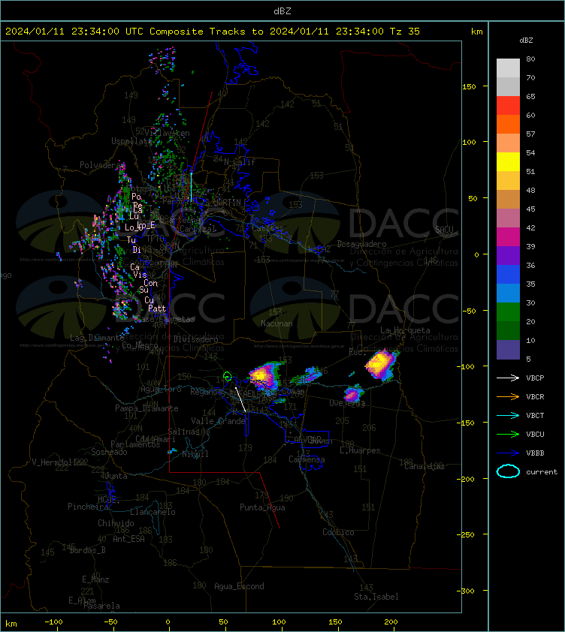Screen dimensions: 565x632
Task: Click the 'Composite Tracks' header text
Action: pyautogui.click(x=198, y=31)
